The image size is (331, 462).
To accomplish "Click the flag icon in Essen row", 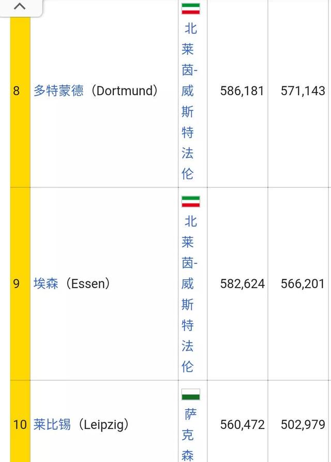I will coord(191,202).
